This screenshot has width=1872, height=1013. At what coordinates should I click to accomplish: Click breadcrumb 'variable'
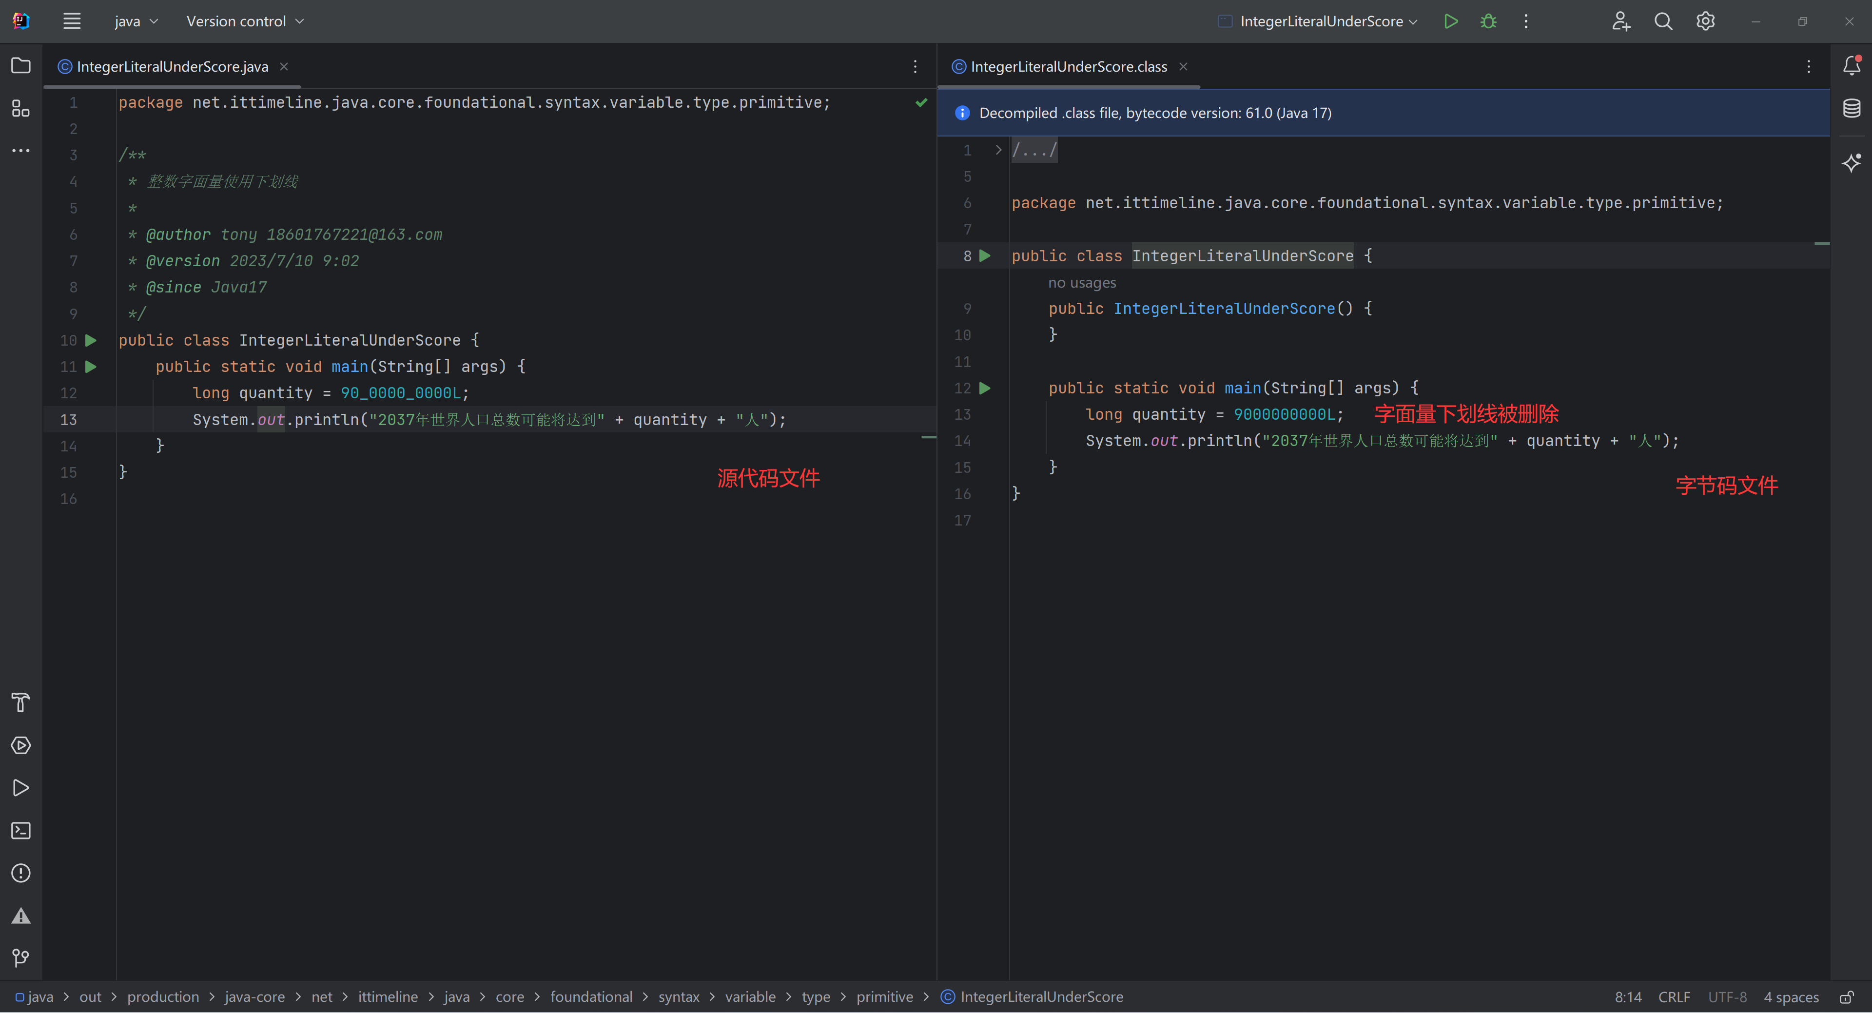[750, 997]
